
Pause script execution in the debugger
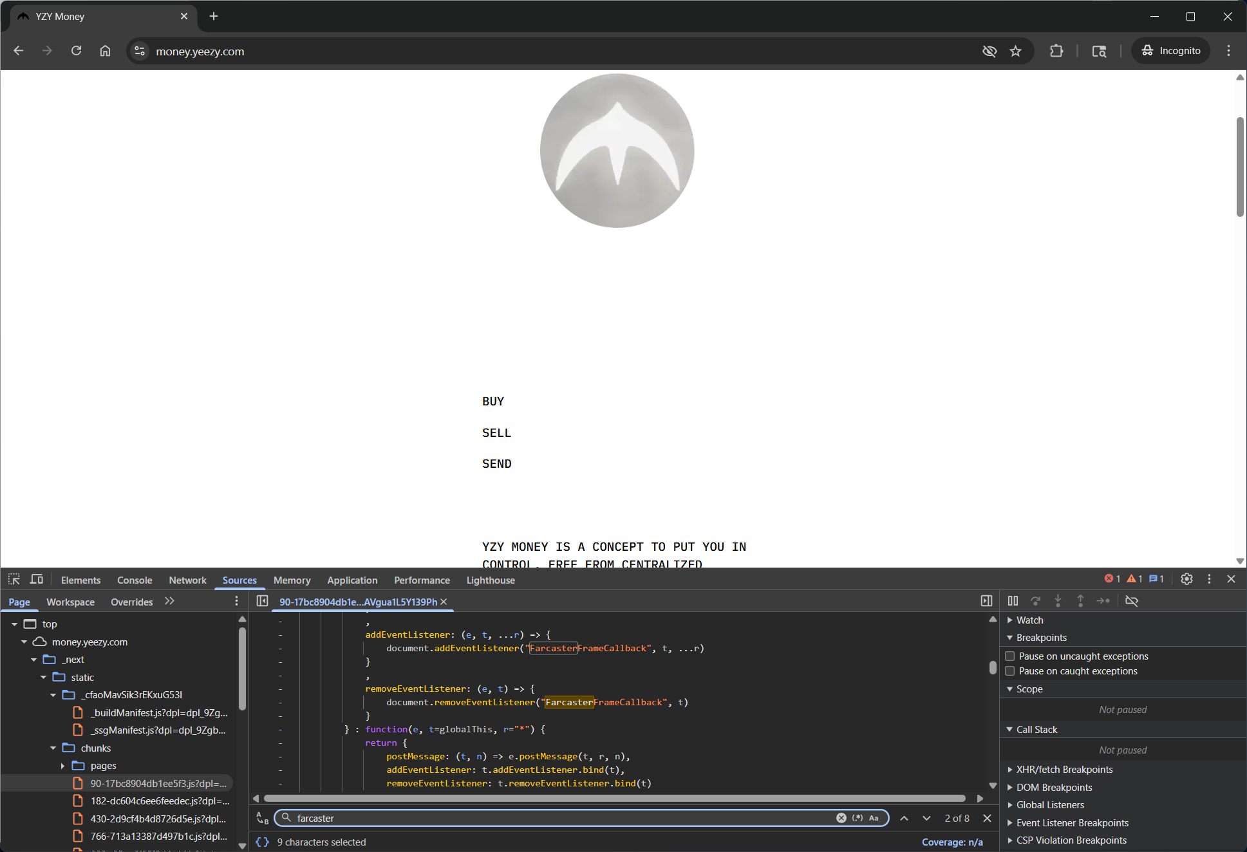click(x=1013, y=601)
